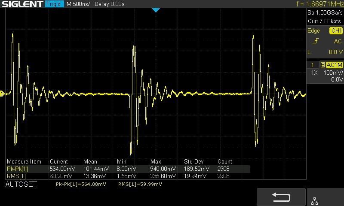The width and height of the screenshot is (344, 206).
Task: Click the Current column header
Action: point(58,161)
